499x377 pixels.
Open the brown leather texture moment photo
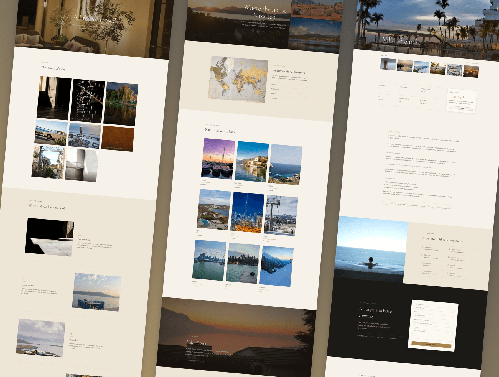point(118,139)
